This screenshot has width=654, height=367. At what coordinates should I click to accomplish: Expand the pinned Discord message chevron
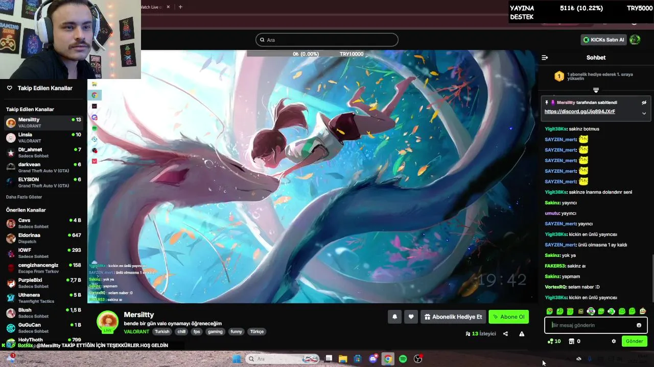(x=644, y=113)
